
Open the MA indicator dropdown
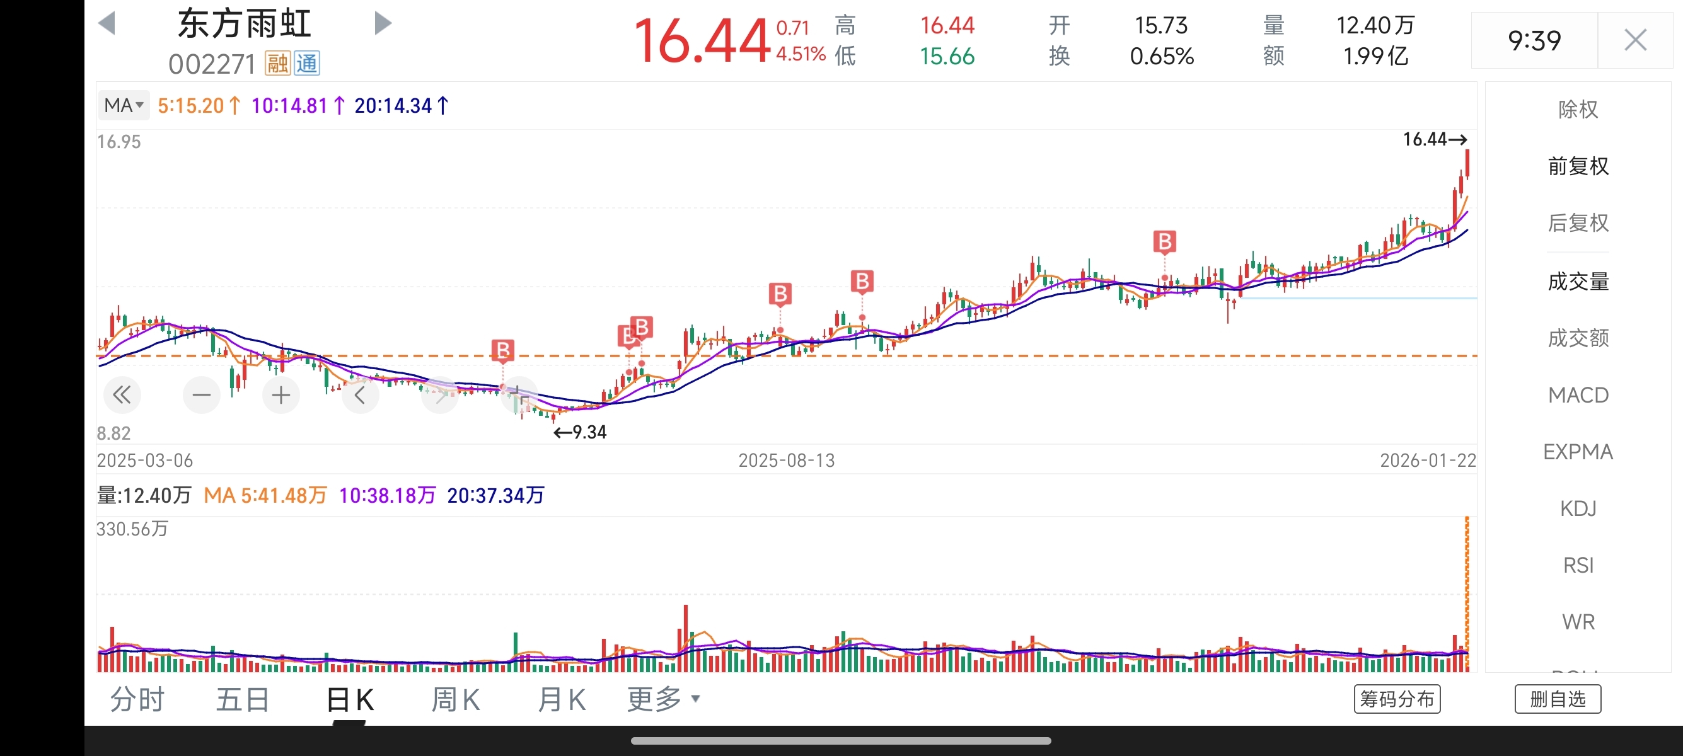click(124, 105)
